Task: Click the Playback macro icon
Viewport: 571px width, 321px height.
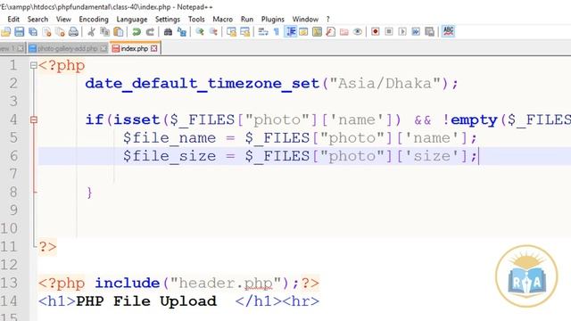Action: (x=402, y=32)
